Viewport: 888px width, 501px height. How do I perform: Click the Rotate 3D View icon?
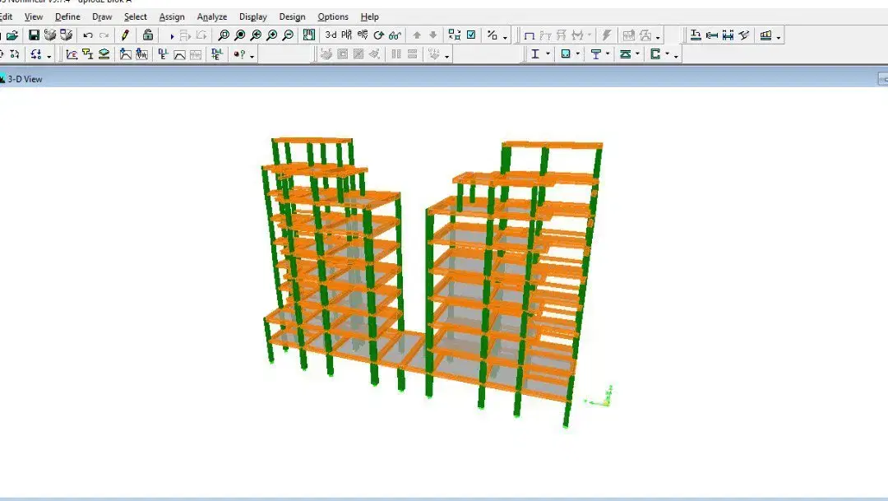(x=379, y=35)
